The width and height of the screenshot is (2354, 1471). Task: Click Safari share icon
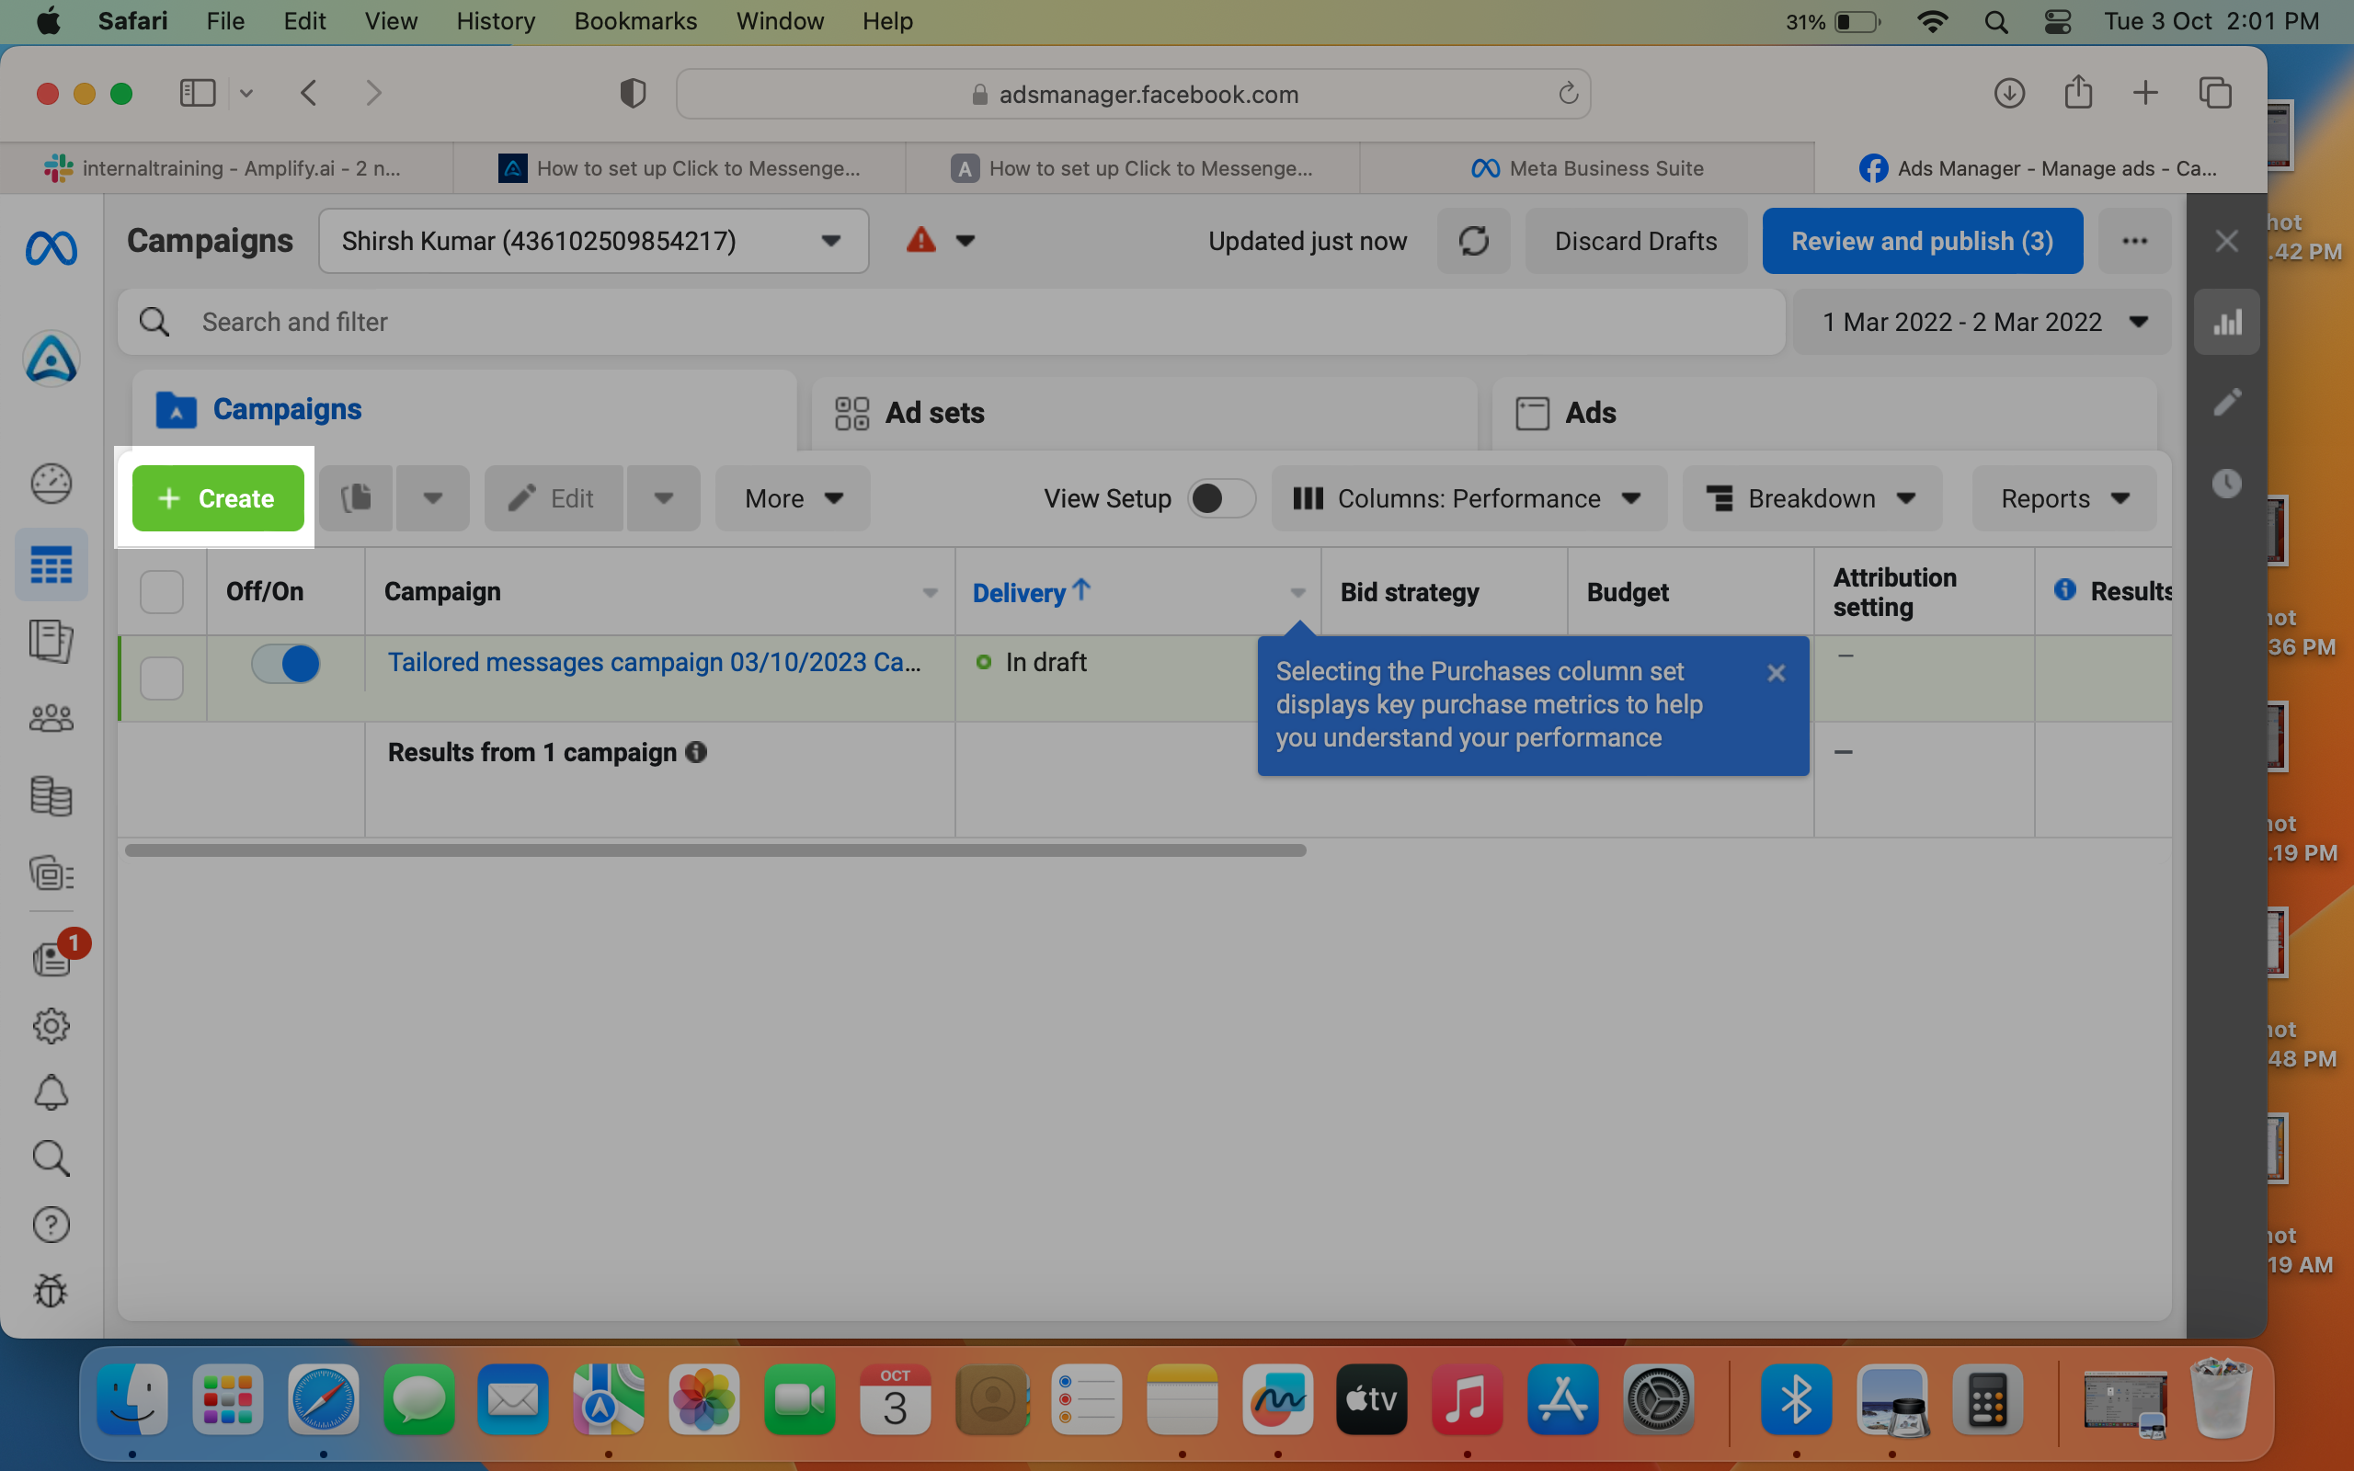2078,93
